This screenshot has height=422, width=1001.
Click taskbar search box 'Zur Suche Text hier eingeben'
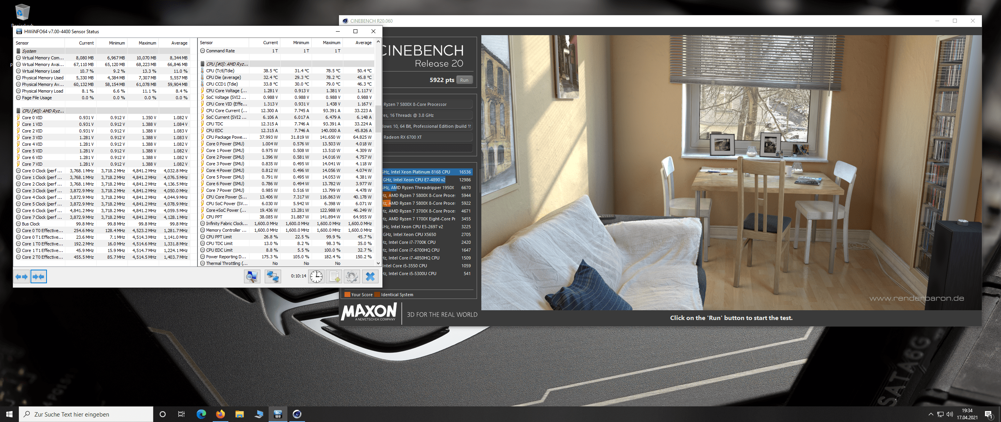[86, 414]
